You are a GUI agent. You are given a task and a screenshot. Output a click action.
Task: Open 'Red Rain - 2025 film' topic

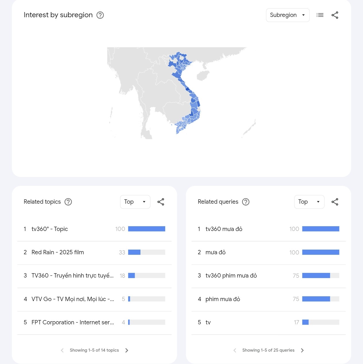pyautogui.click(x=57, y=252)
